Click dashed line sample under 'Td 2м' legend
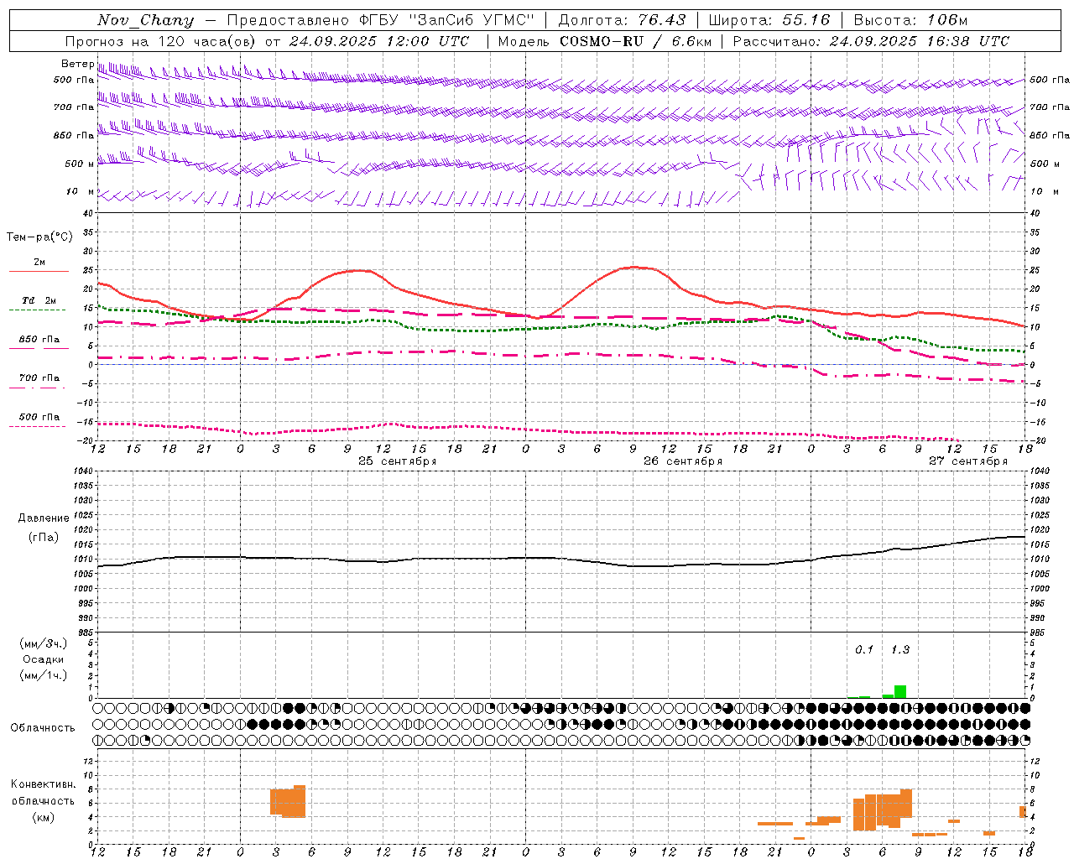This screenshot has width=1074, height=859. point(39,310)
